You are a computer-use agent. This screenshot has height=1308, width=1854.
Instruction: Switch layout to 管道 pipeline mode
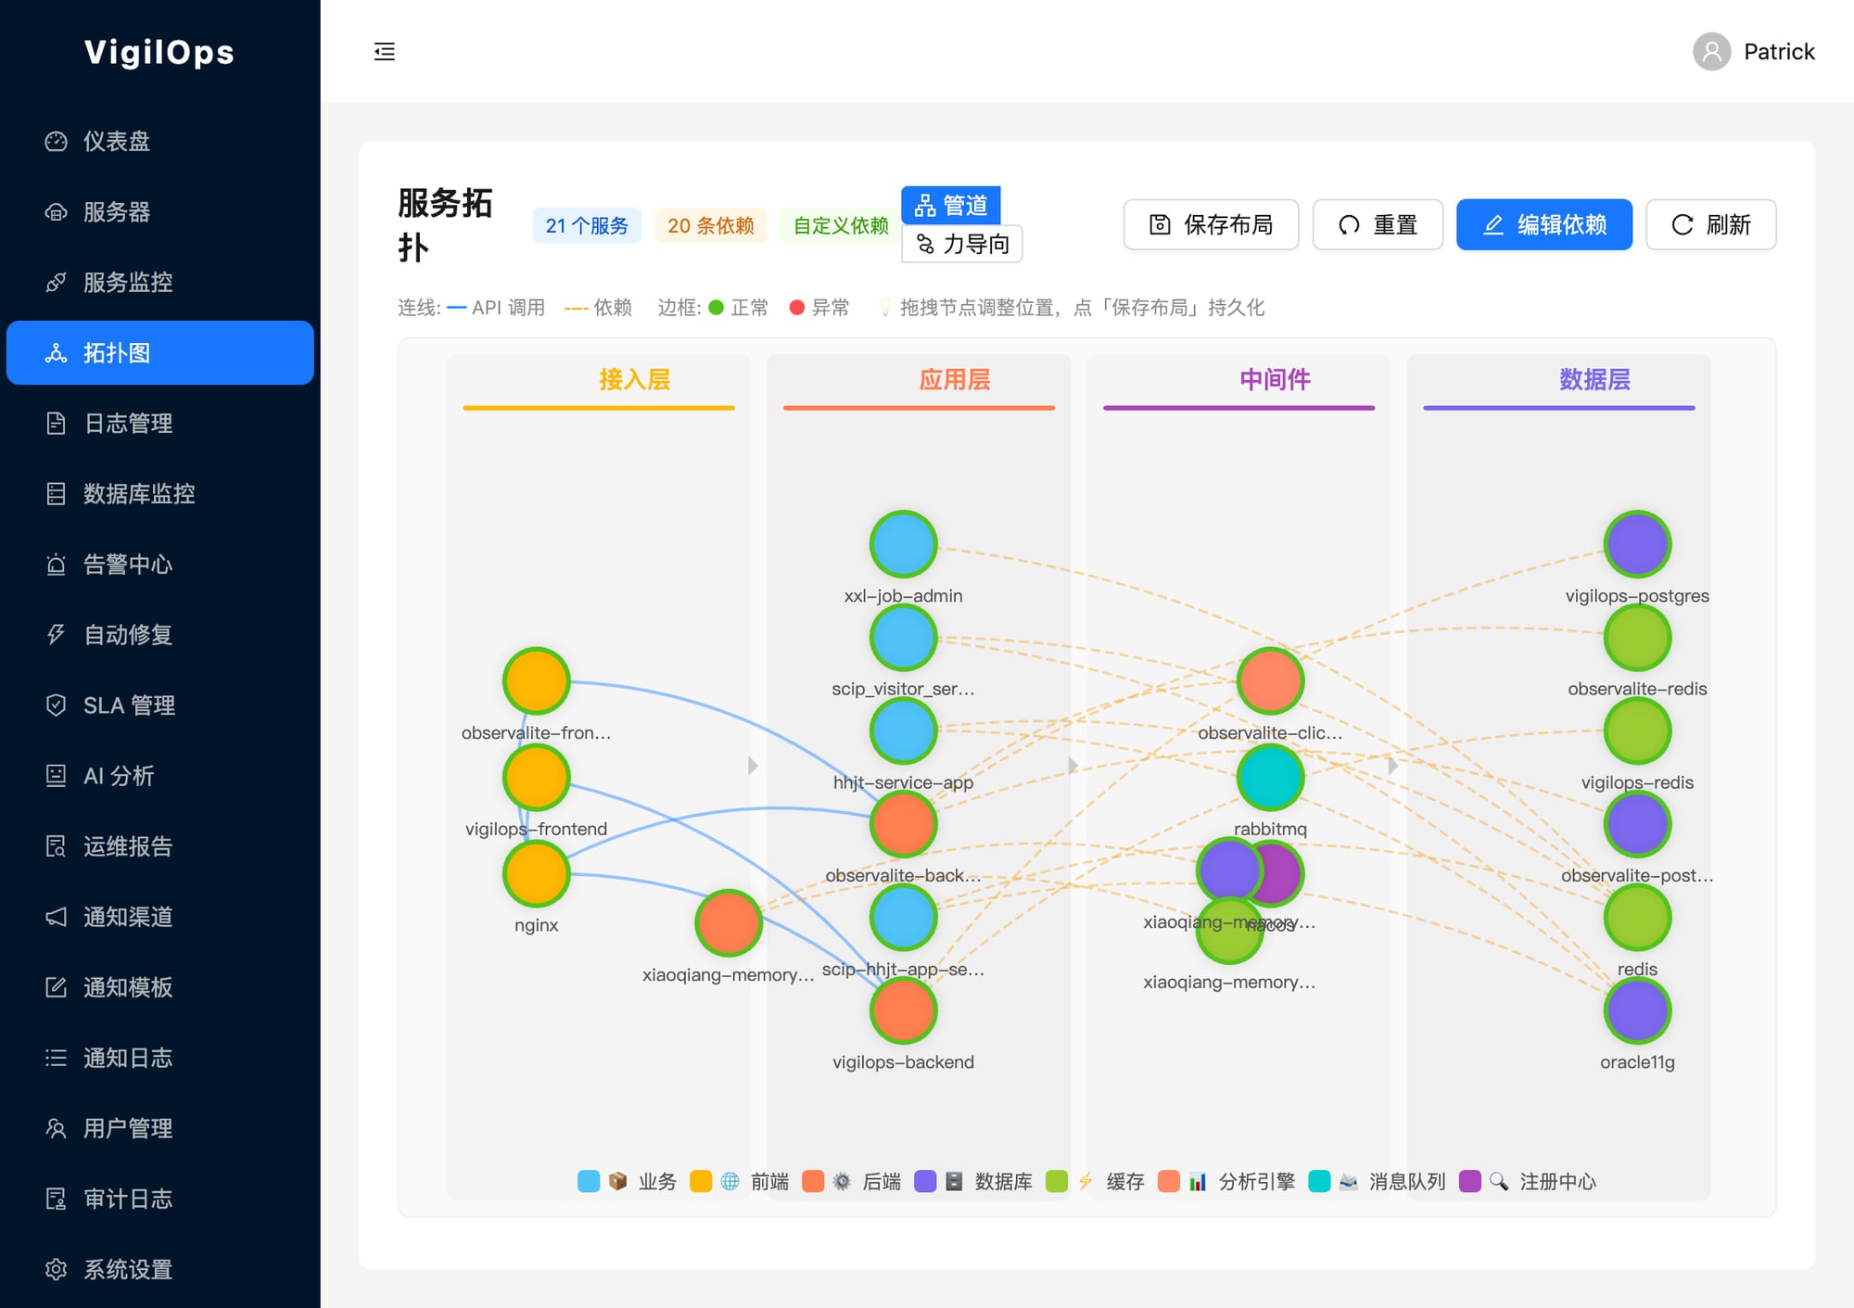[x=950, y=205]
